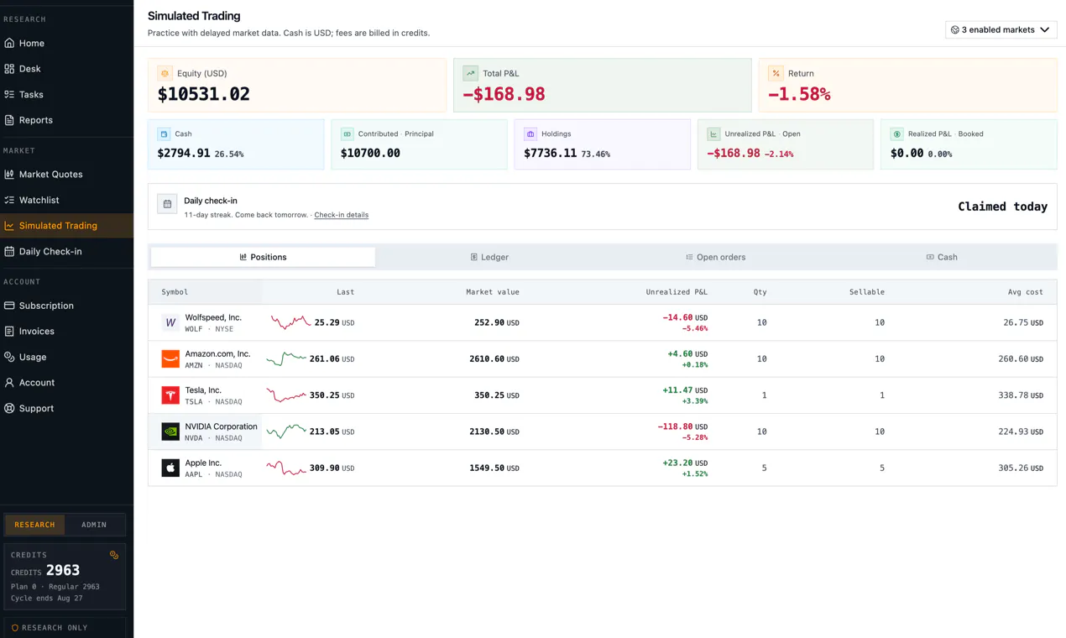Open the Invoices page
The height and width of the screenshot is (638, 1066).
click(x=36, y=332)
